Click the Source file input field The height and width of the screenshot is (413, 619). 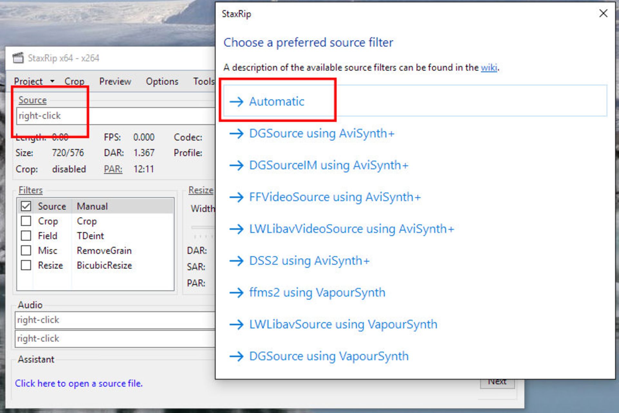116,116
